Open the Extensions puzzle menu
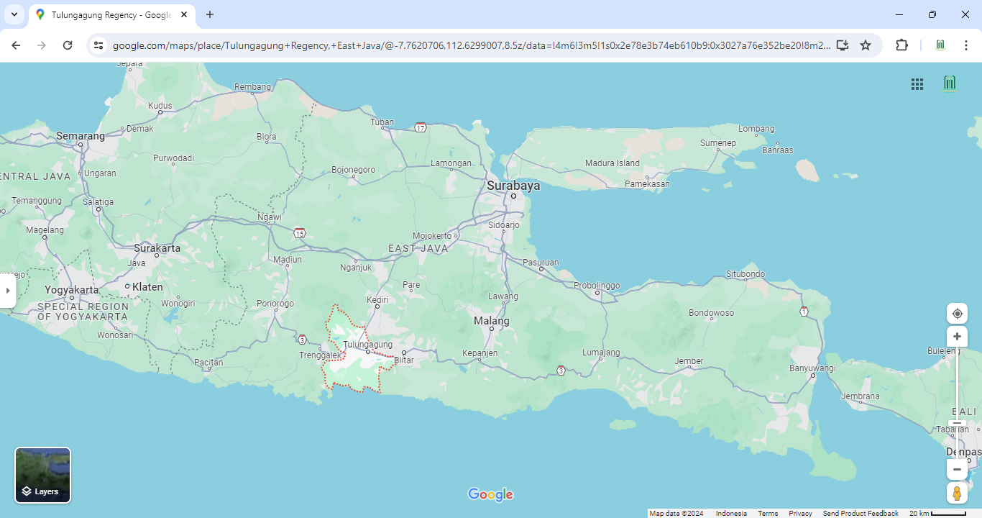The width and height of the screenshot is (982, 518). point(901,45)
